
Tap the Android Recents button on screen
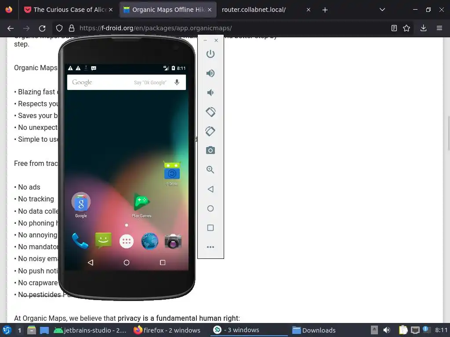click(163, 262)
